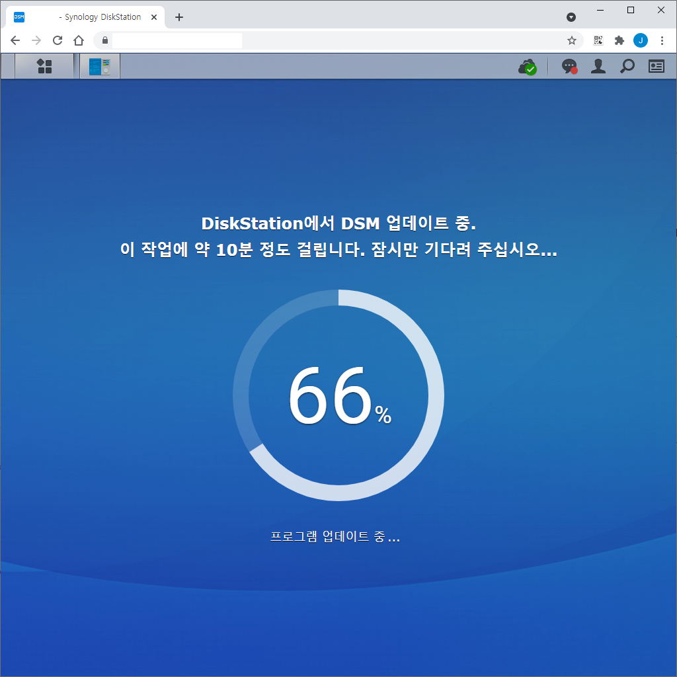The height and width of the screenshot is (677, 677).
Task: Go forward with the browser arrow
Action: tap(36, 40)
